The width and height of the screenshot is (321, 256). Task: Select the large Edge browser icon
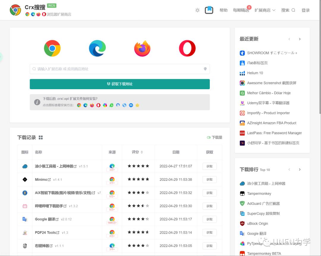(x=97, y=48)
